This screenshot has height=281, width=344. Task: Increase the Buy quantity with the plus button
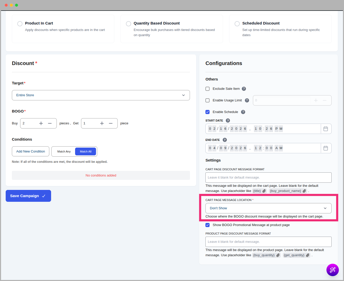[41, 123]
